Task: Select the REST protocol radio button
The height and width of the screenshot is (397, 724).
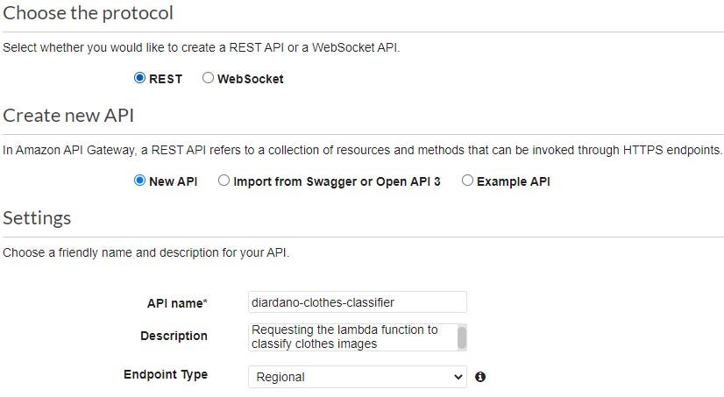Action: click(139, 78)
